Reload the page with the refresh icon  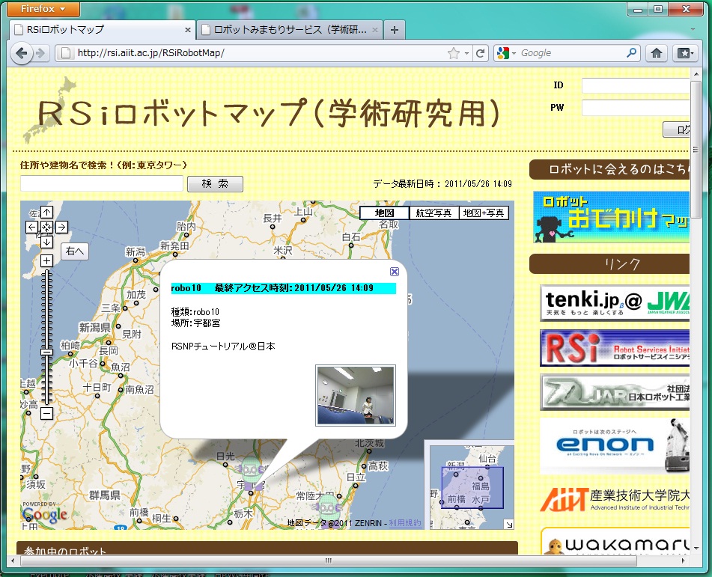[x=480, y=53]
